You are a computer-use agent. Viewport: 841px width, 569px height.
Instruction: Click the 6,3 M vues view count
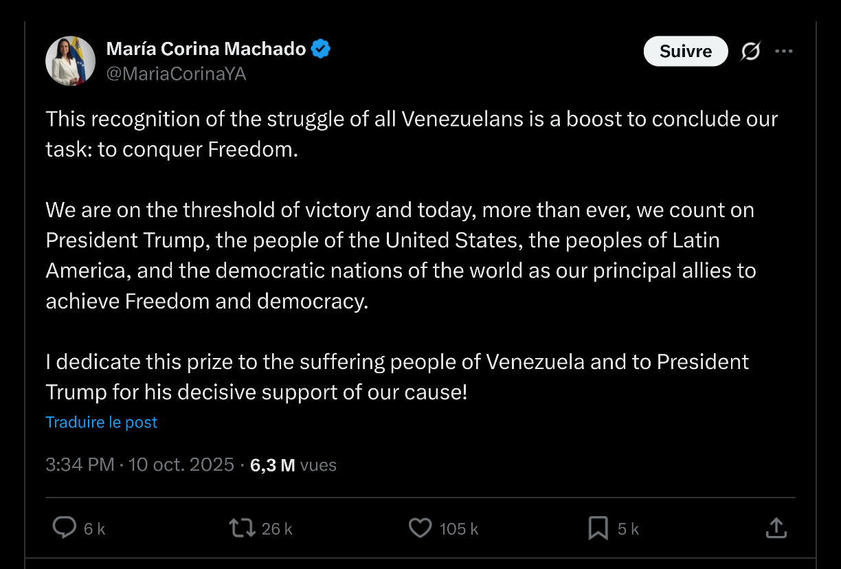(x=293, y=465)
